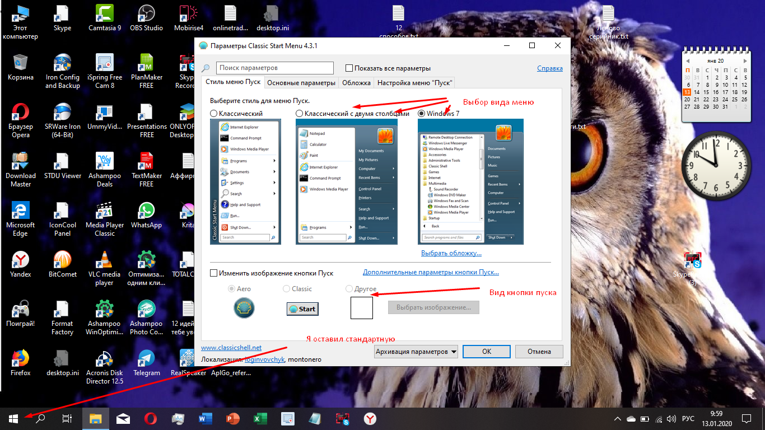Screen dimensions: 765x430
Task: Open the Yandex browser taskbar icon
Action: [x=370, y=418]
